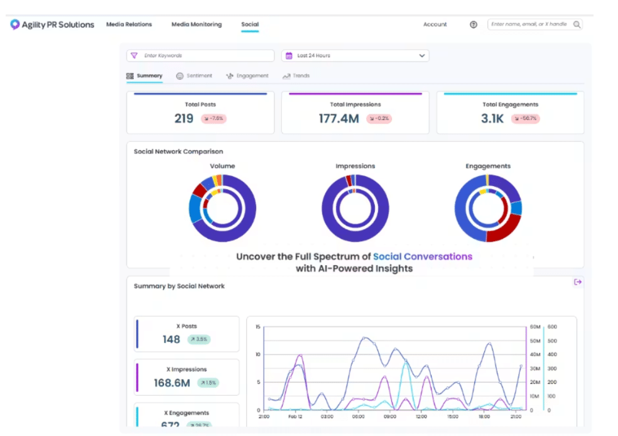Click the 3.1K engagements value

[x=492, y=119]
